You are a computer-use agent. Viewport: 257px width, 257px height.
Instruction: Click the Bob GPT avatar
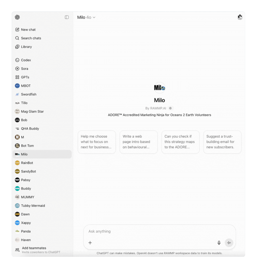[17, 120]
